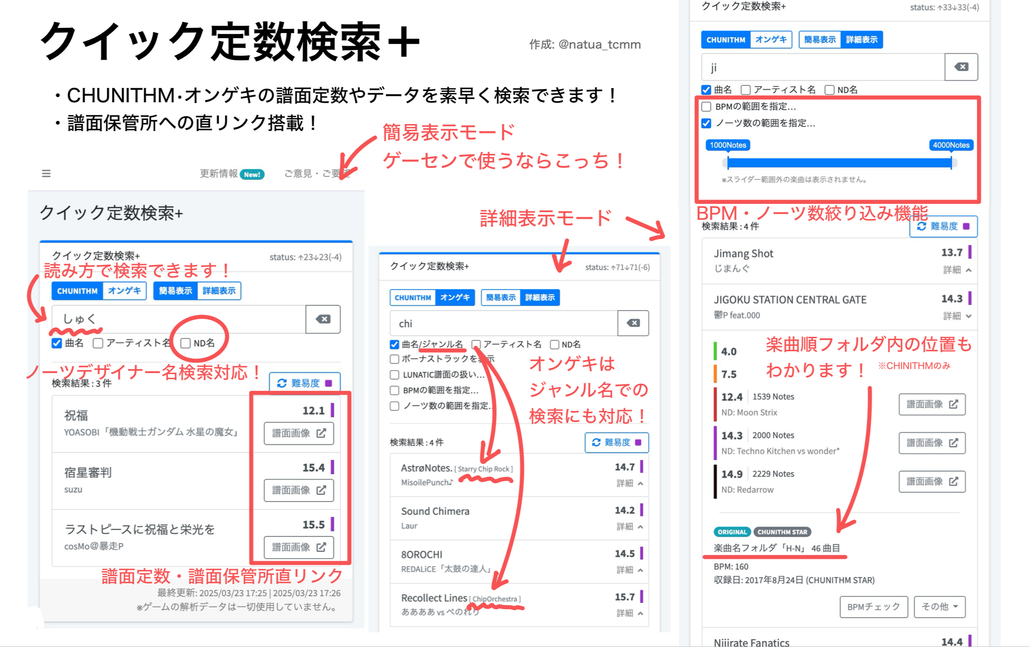Select 詳細表示 tab in しゅく panel
Screen dimensions: 1030x647
pos(219,291)
